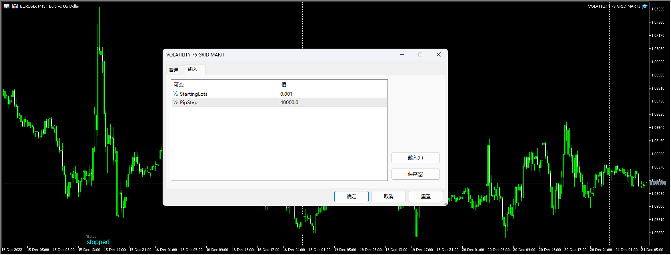Click the stopped status label
Image resolution: width=671 pixels, height=255 pixels.
tap(98, 242)
